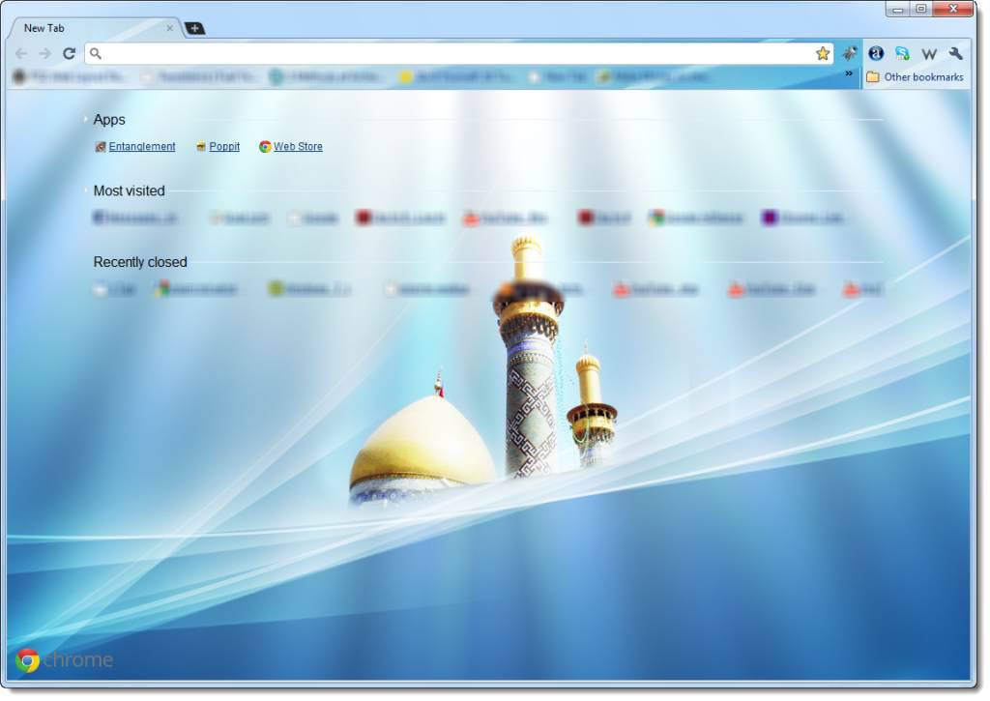Open a new tab with the plus button

click(x=194, y=28)
